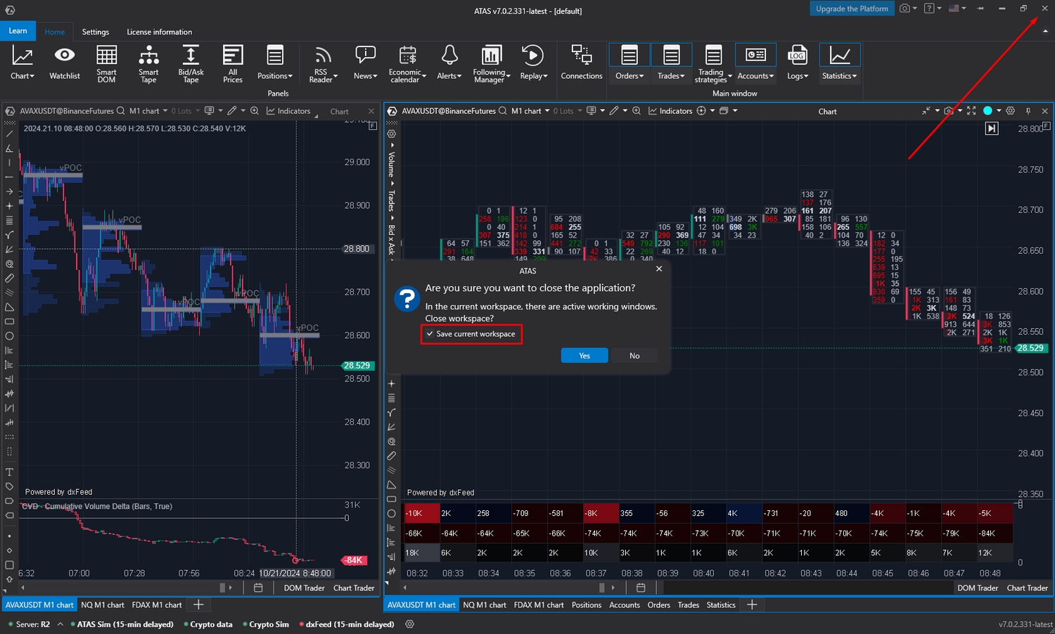Select the FDAX M1 chart tab on left
The height and width of the screenshot is (634, 1055).
(x=156, y=604)
